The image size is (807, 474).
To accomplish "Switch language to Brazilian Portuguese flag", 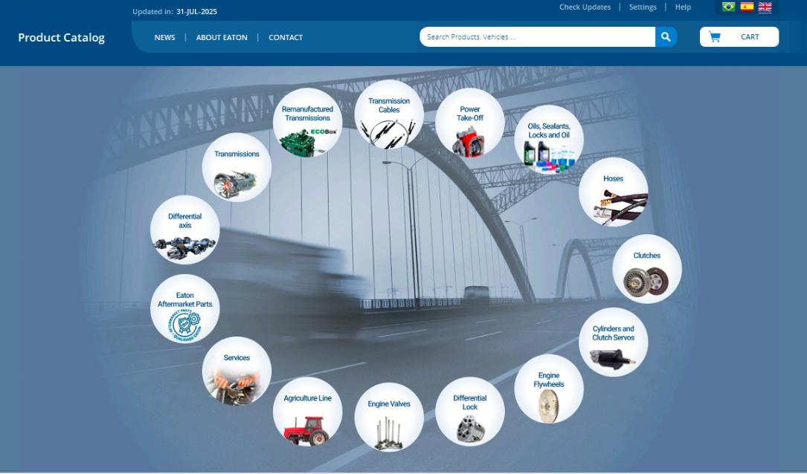I will point(728,7).
